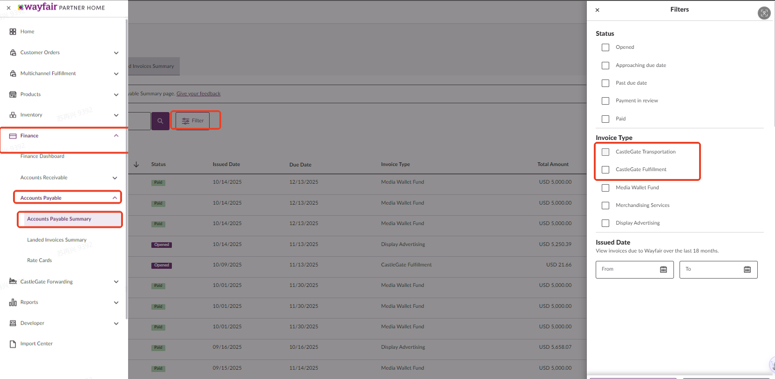Sort by Invoice Type column header
Viewport: 775px width, 379px height.
click(395, 164)
